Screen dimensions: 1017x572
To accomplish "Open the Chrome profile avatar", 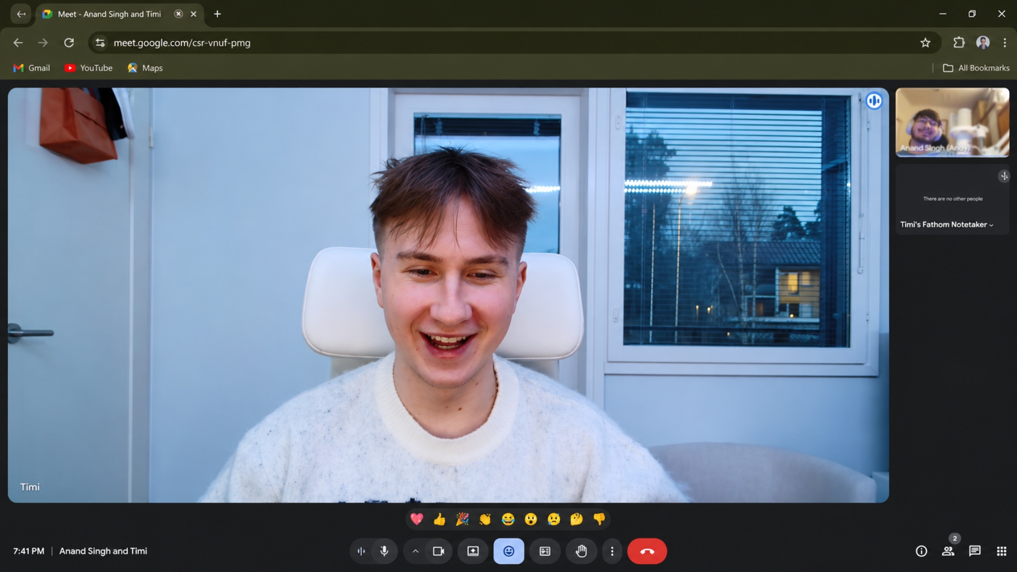I will coord(983,43).
